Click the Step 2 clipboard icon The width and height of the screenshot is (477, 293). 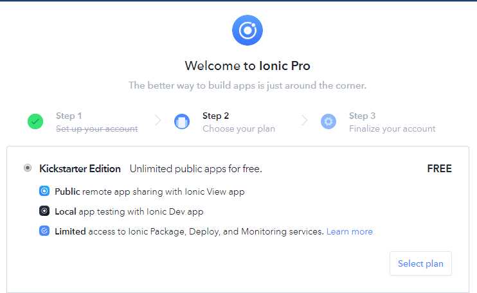[x=182, y=121]
